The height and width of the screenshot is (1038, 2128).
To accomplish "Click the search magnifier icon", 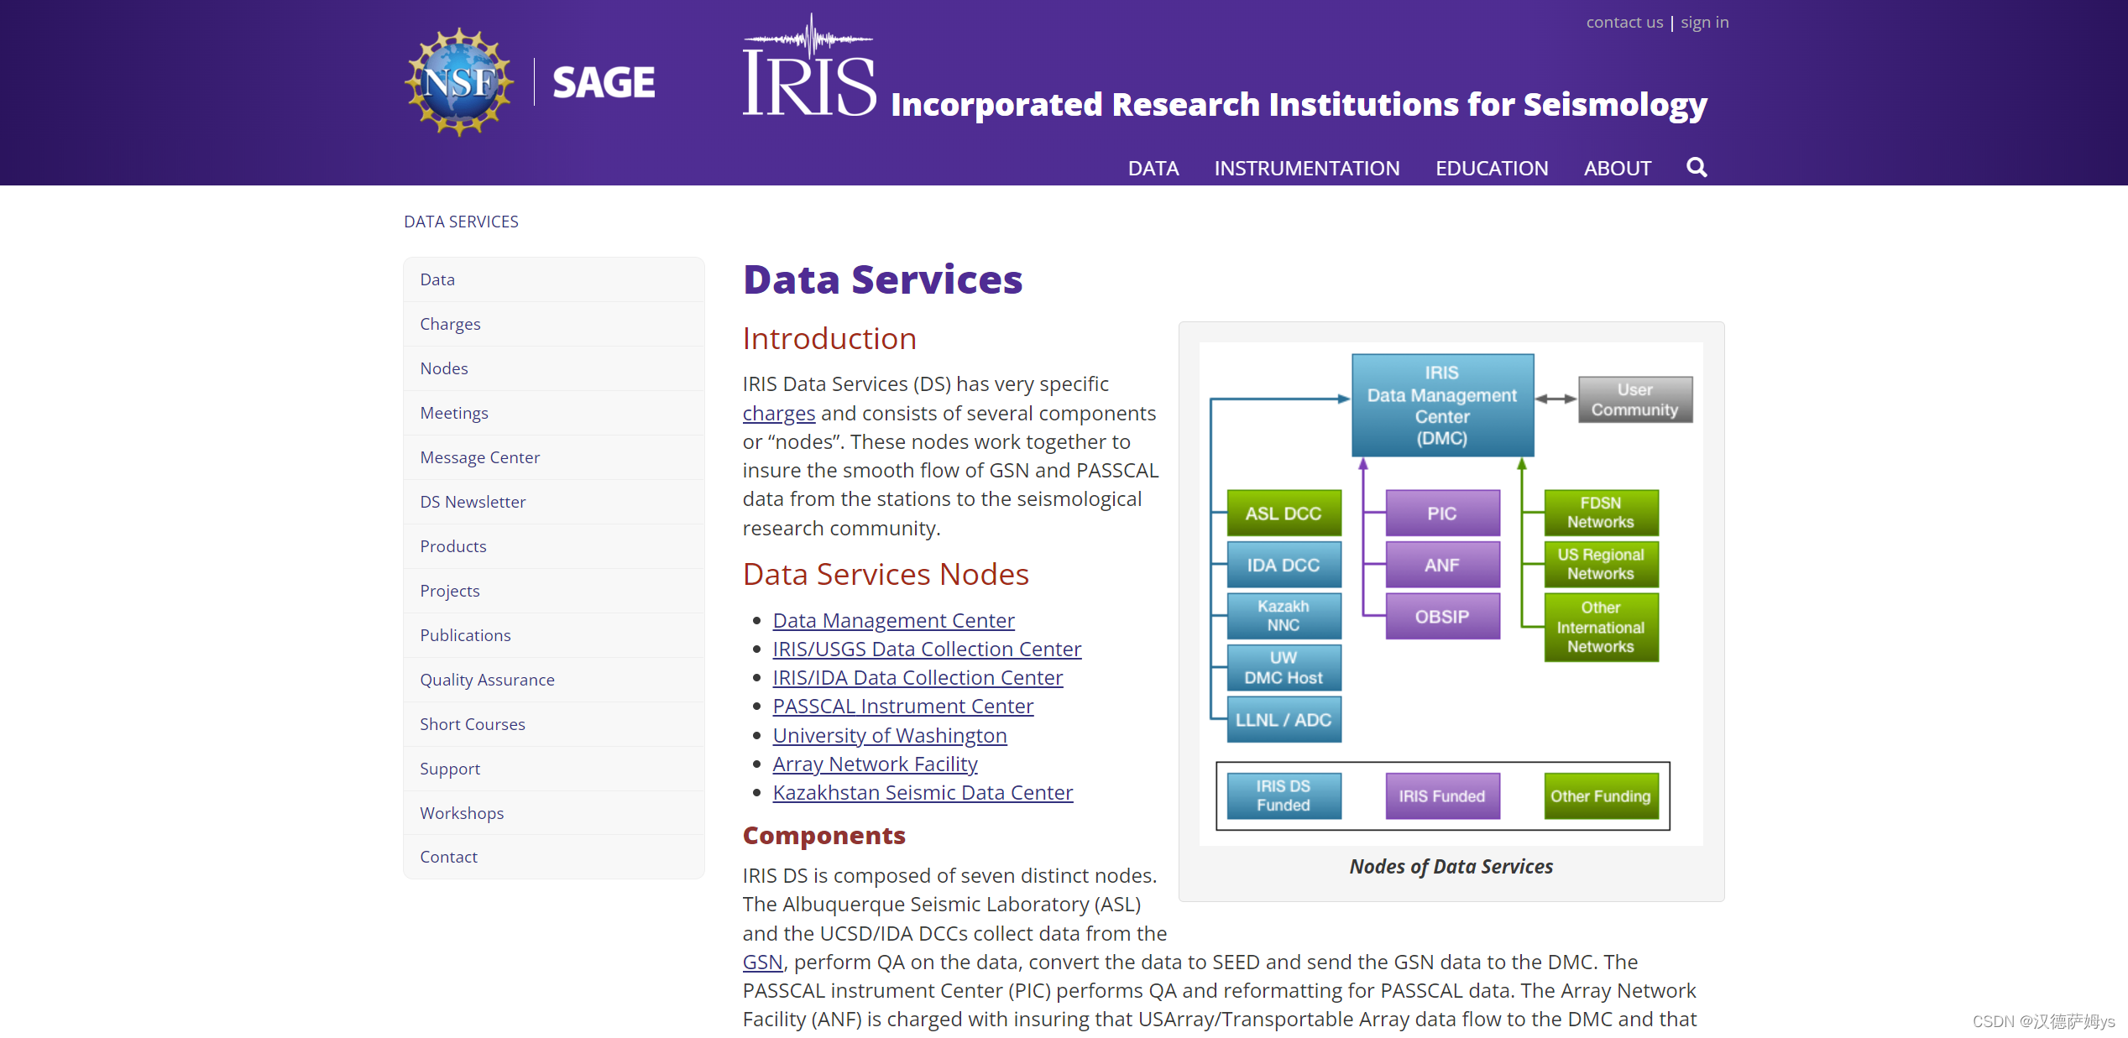I will coord(1697,168).
